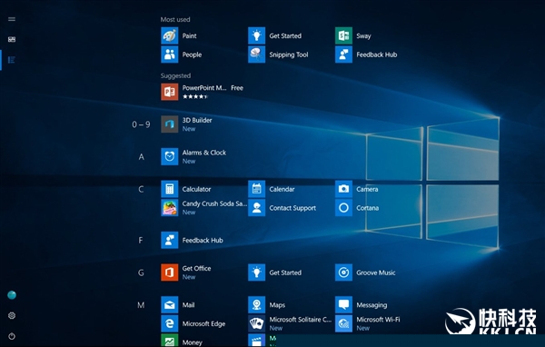
Task: Open Messaging app icon
Action: tap(343, 305)
